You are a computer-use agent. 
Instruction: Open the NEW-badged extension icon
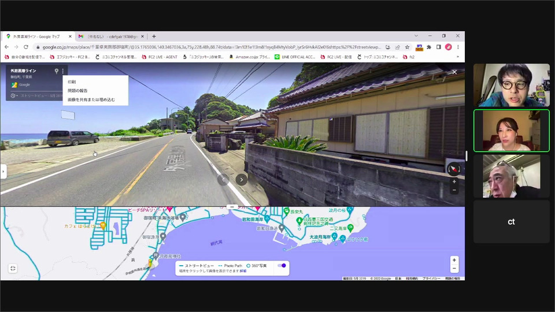(420, 47)
